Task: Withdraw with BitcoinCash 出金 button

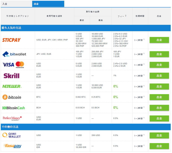Action: click(x=159, y=108)
